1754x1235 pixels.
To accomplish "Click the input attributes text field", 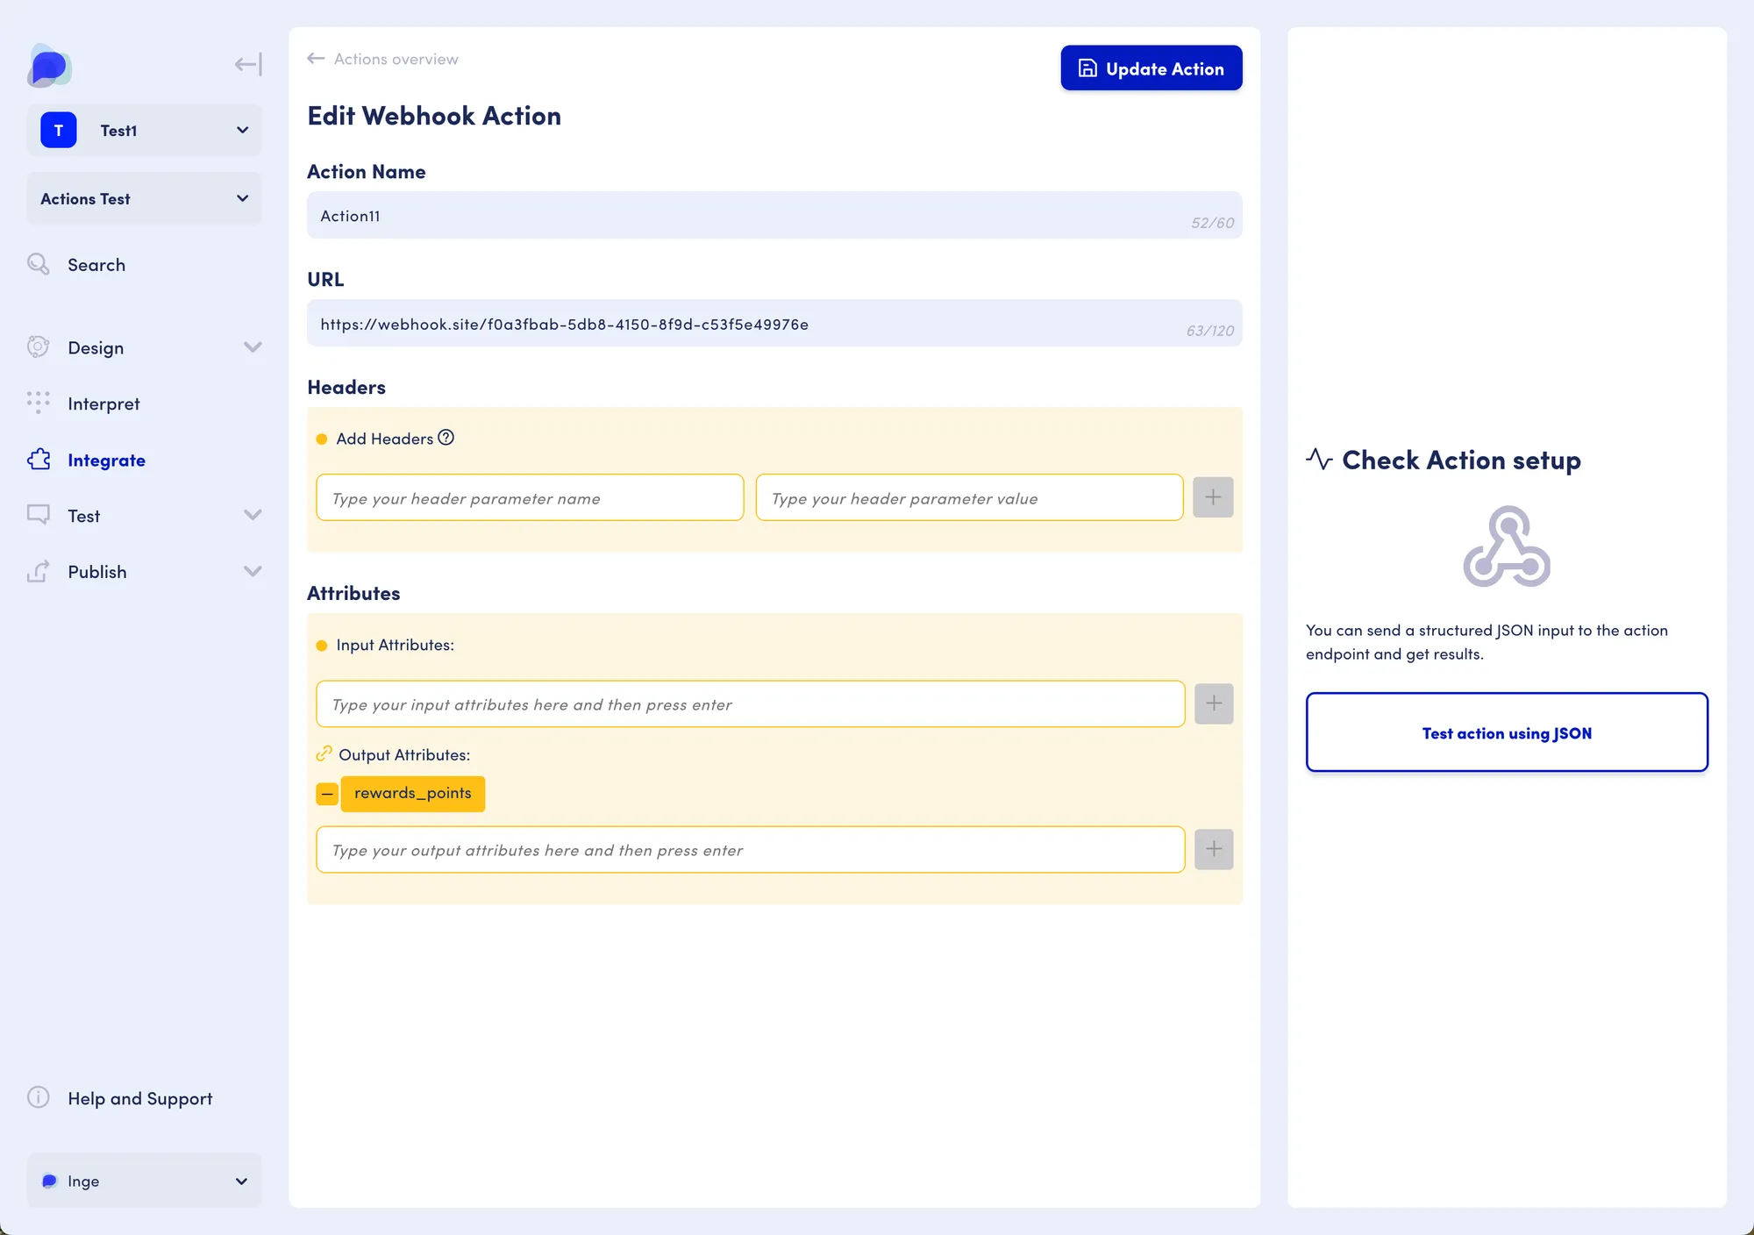I will point(751,703).
